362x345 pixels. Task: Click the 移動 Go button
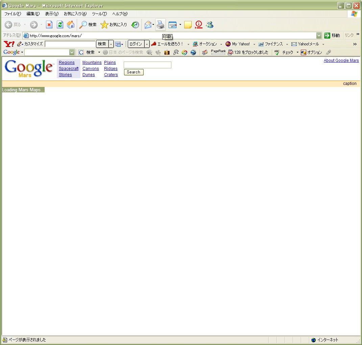332,36
